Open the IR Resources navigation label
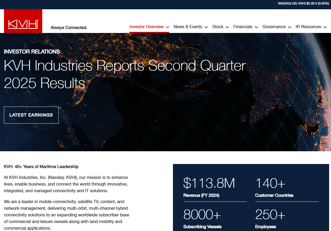 coord(308,27)
